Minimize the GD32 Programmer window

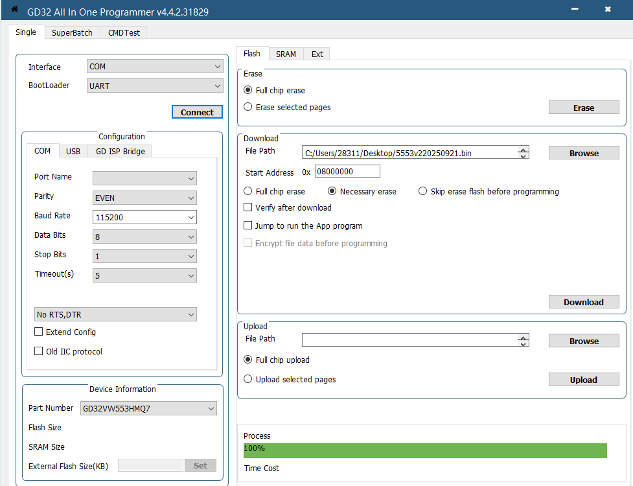pyautogui.click(x=575, y=9)
